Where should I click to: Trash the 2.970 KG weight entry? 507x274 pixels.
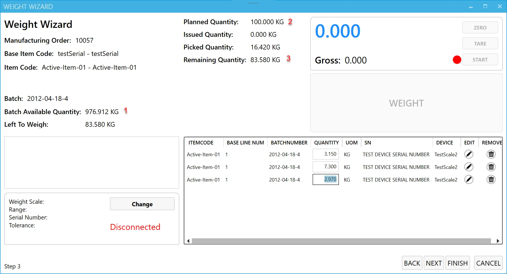pyautogui.click(x=491, y=180)
